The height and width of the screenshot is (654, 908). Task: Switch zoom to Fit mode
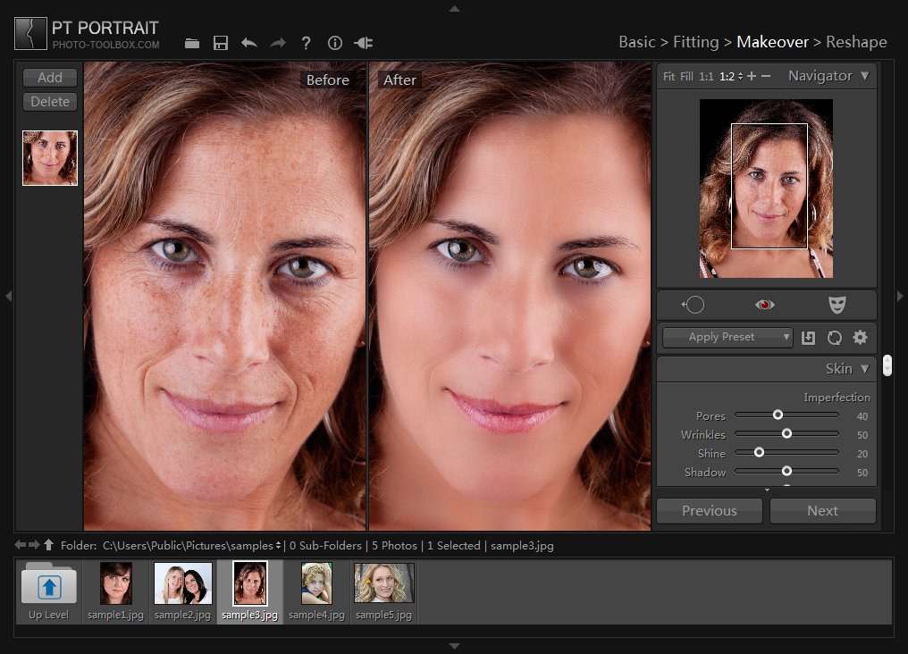click(668, 77)
